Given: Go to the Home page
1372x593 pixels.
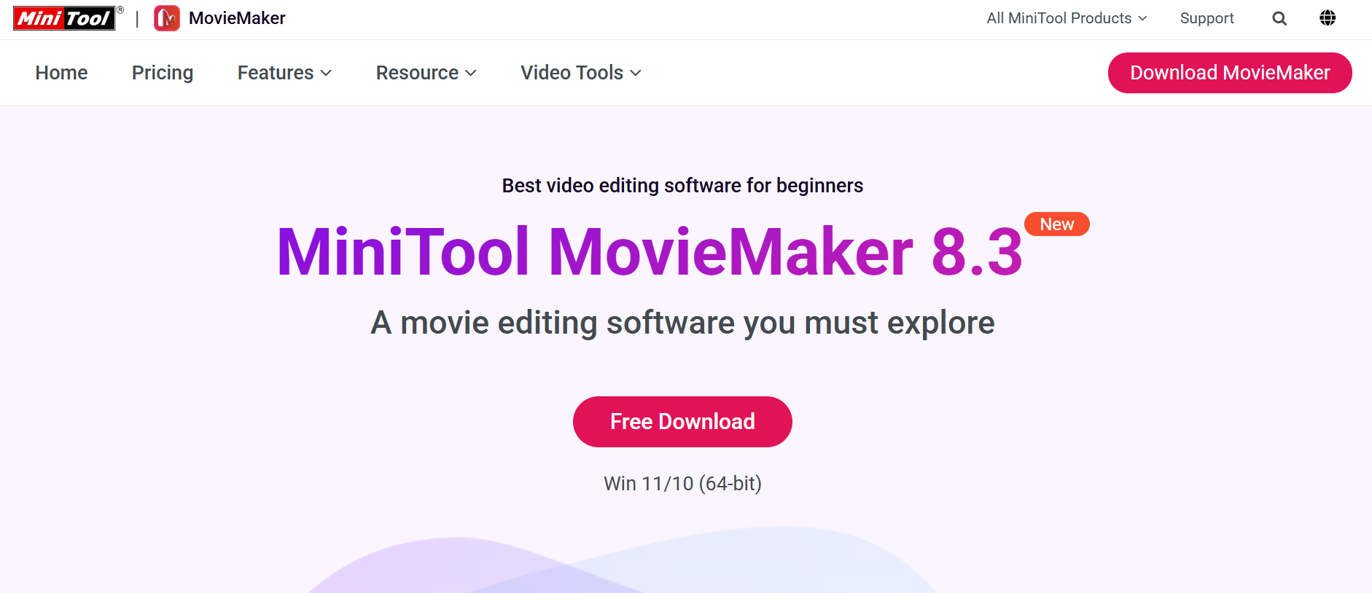Looking at the screenshot, I should tap(61, 73).
